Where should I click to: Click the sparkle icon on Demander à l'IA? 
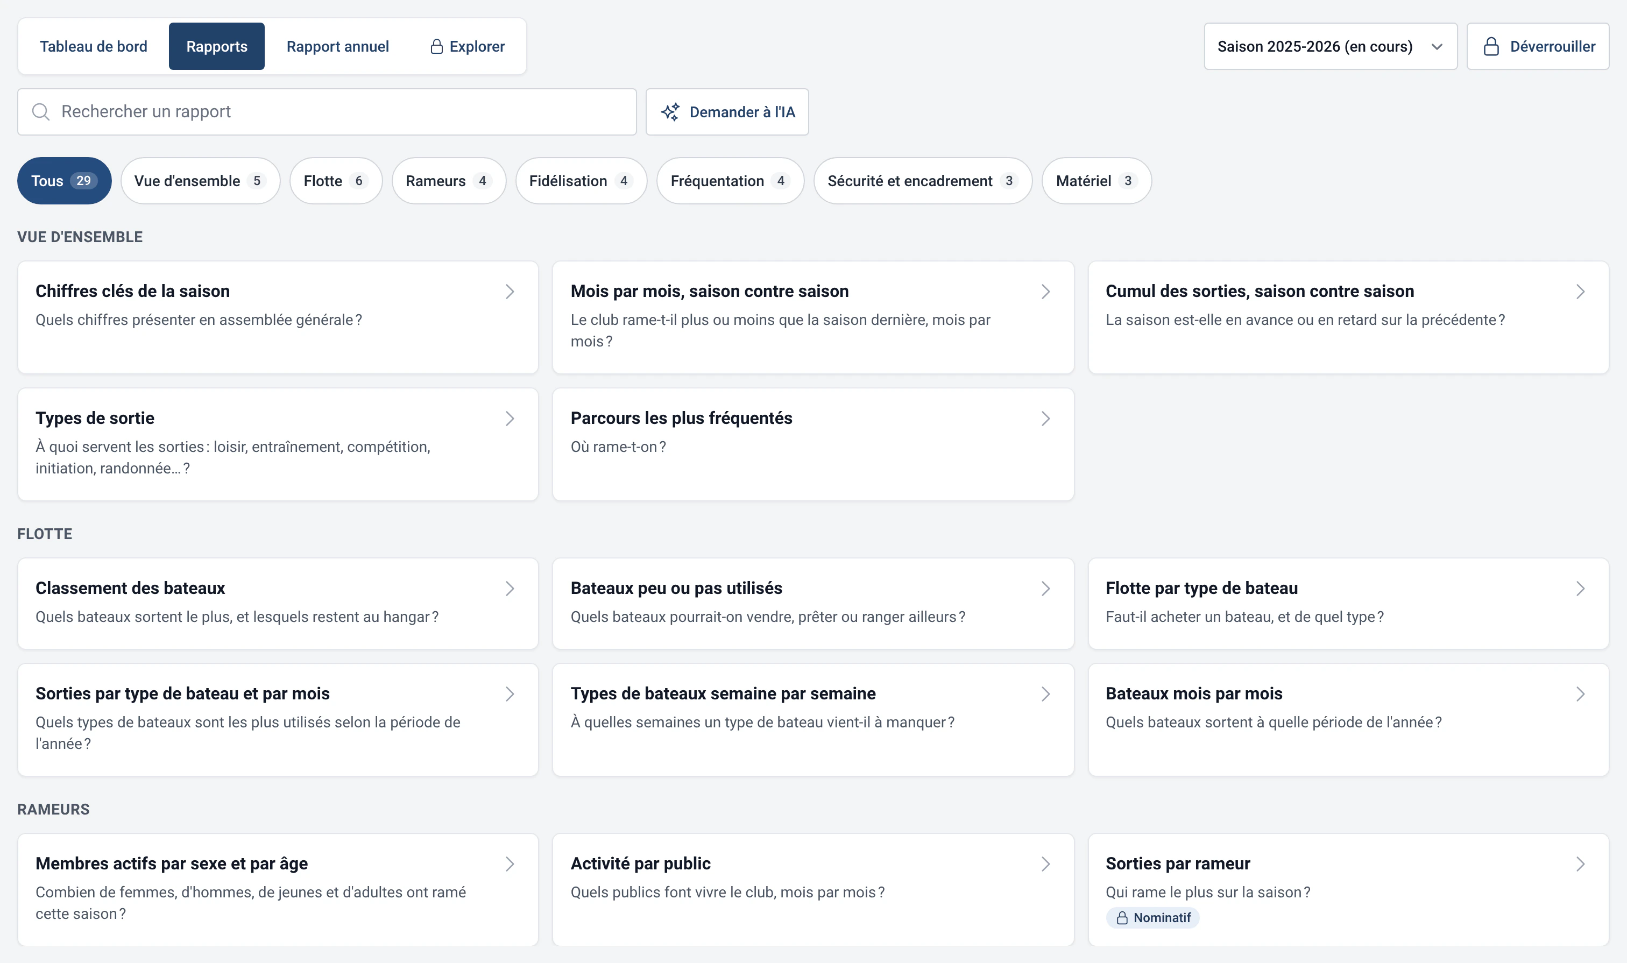pyautogui.click(x=670, y=111)
